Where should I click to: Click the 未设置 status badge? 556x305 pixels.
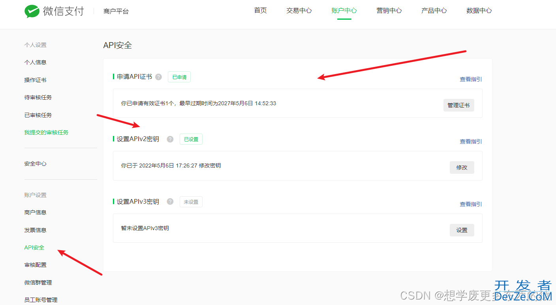pos(191,202)
